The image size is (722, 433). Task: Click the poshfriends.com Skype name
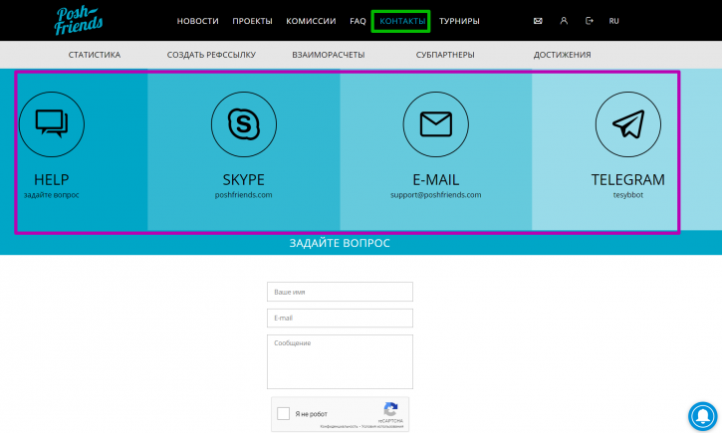[244, 195]
